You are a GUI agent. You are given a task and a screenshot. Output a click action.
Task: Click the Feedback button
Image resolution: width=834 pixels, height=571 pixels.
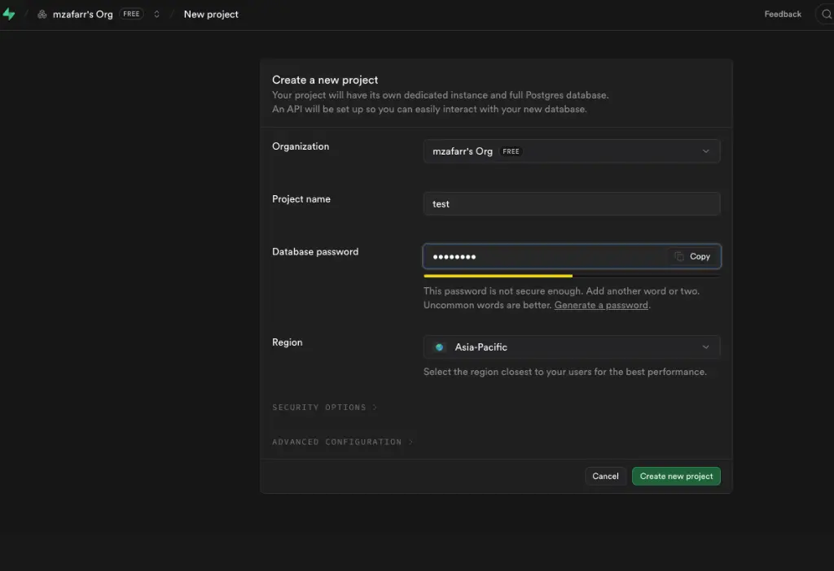(783, 15)
